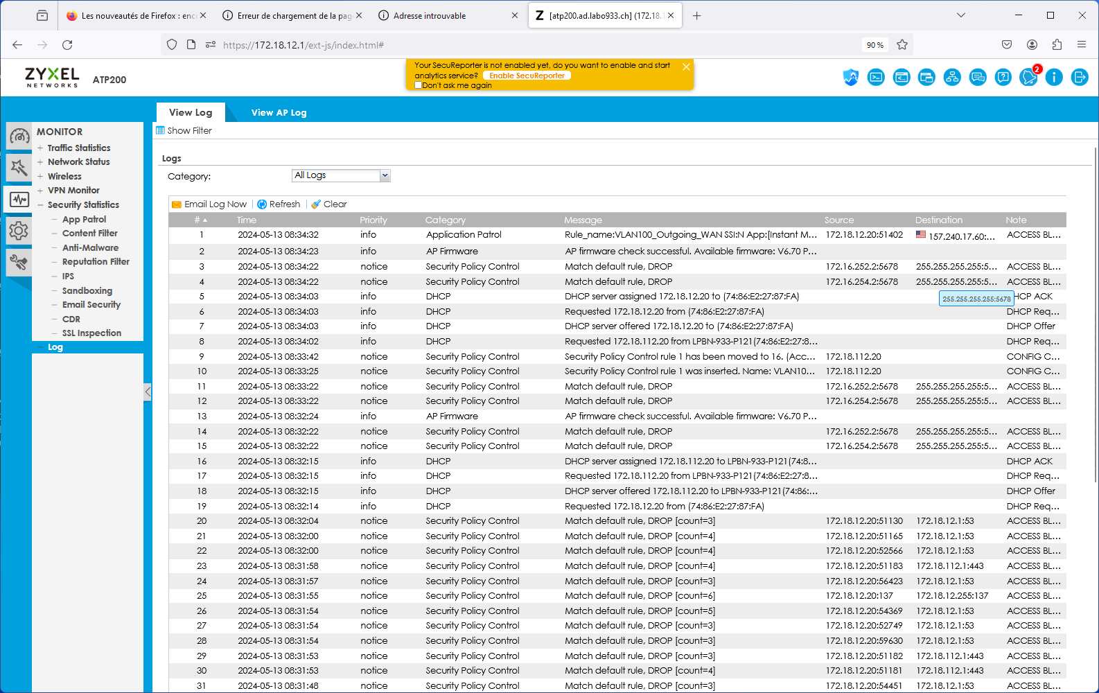
Task: Sort the log by the # column header
Action: coord(201,220)
